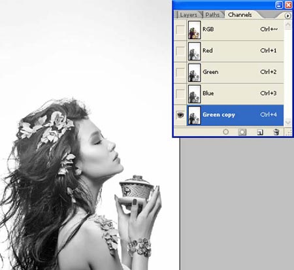
Task: Select the Red channel name
Action: (x=208, y=50)
